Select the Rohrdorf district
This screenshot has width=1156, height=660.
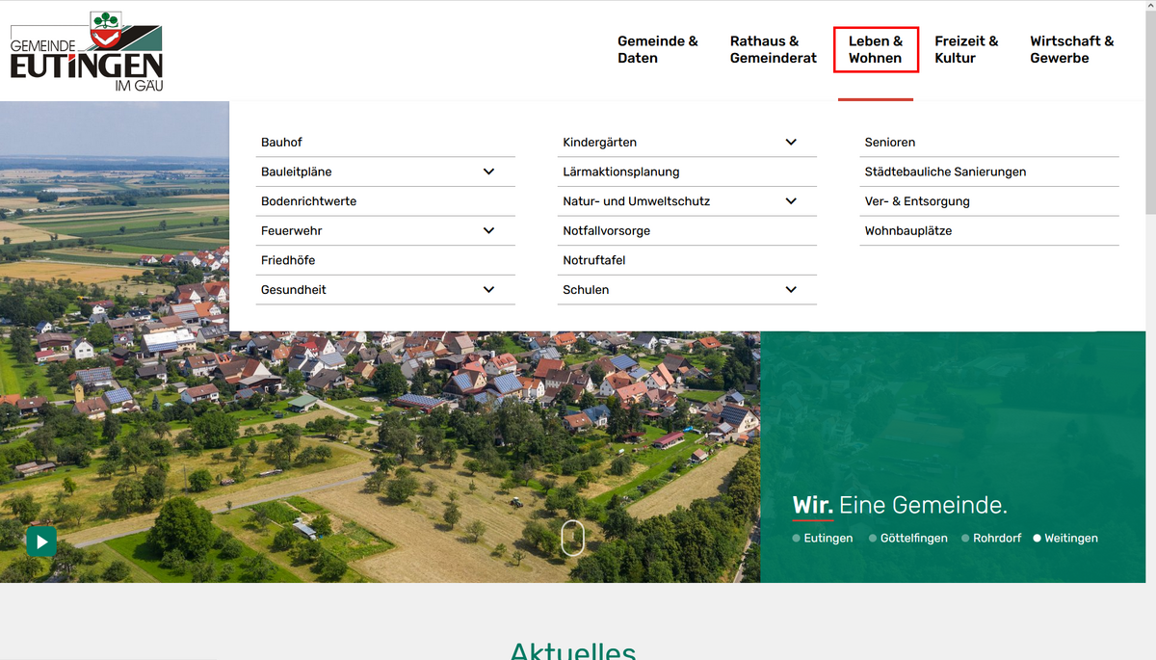(x=991, y=539)
